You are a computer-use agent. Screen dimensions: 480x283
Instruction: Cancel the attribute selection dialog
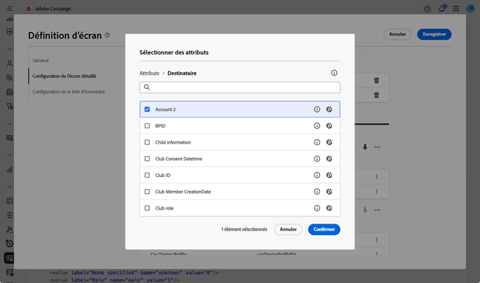click(x=288, y=229)
